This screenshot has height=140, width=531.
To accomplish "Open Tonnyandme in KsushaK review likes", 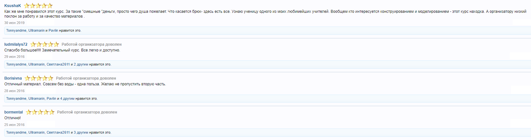I will [x=16, y=31].
